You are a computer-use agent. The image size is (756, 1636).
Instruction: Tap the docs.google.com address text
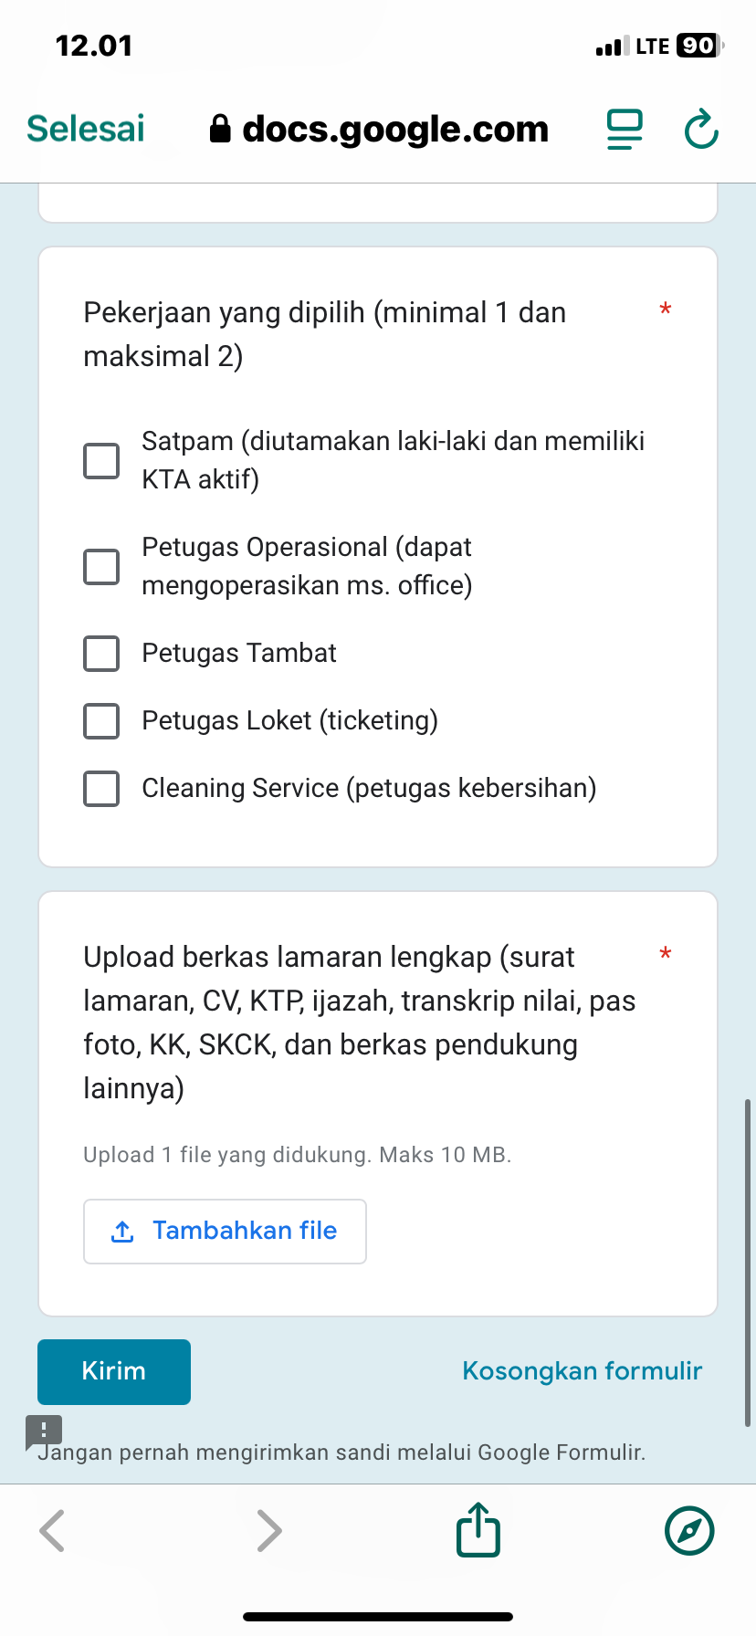click(x=395, y=129)
